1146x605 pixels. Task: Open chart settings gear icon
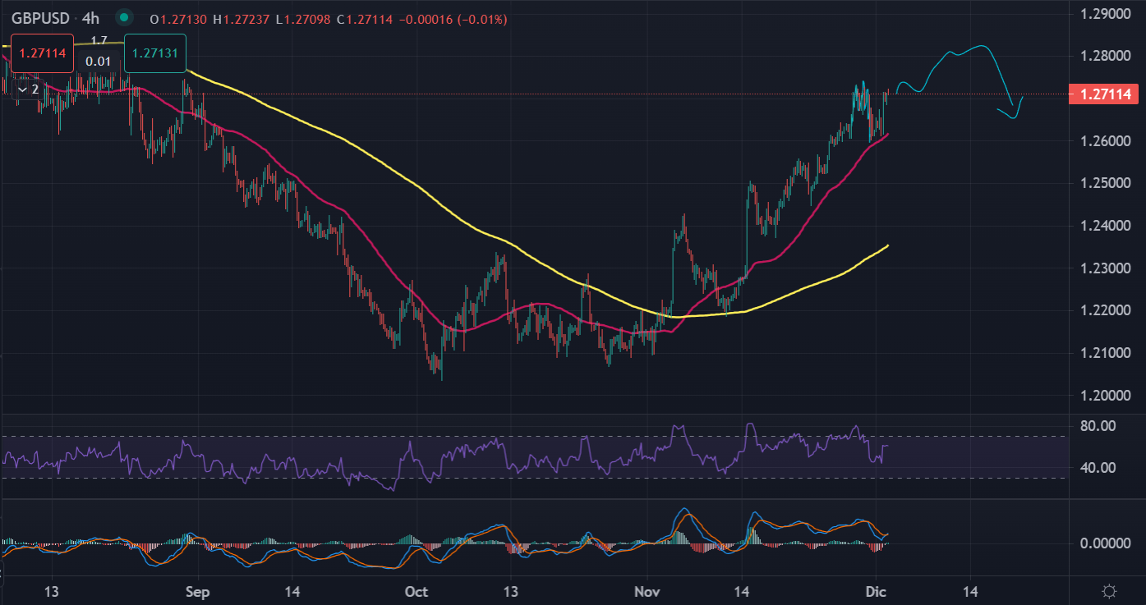point(1109,591)
